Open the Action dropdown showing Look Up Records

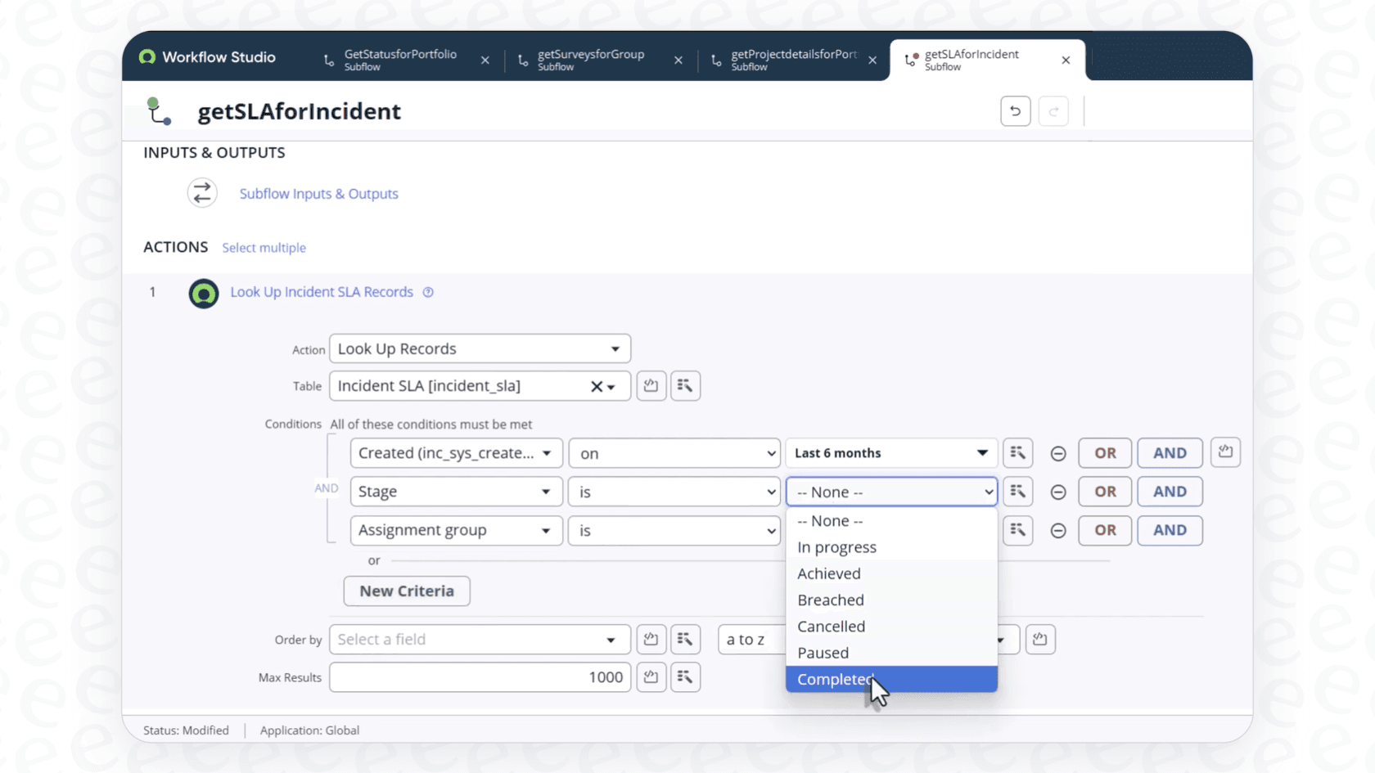point(479,348)
